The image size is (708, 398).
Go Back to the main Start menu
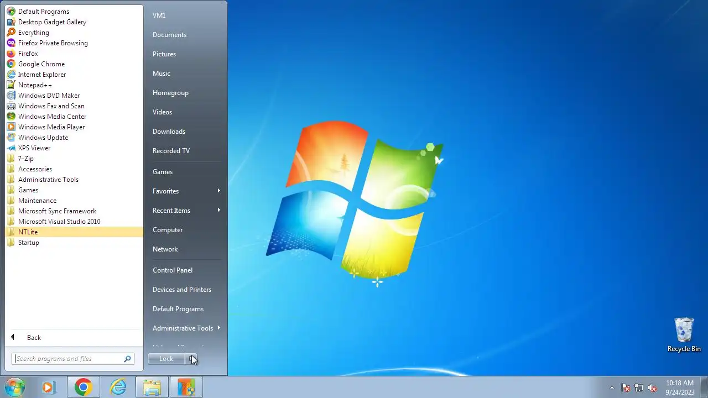pyautogui.click(x=74, y=338)
